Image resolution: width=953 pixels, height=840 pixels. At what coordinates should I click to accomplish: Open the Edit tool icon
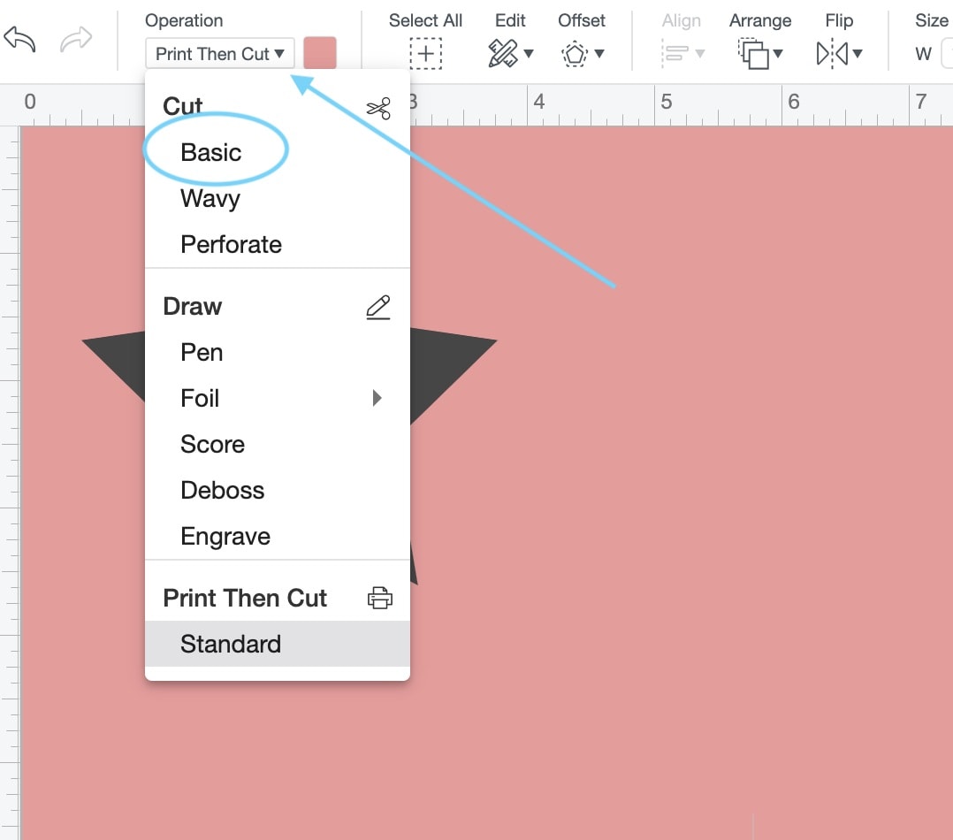(504, 53)
